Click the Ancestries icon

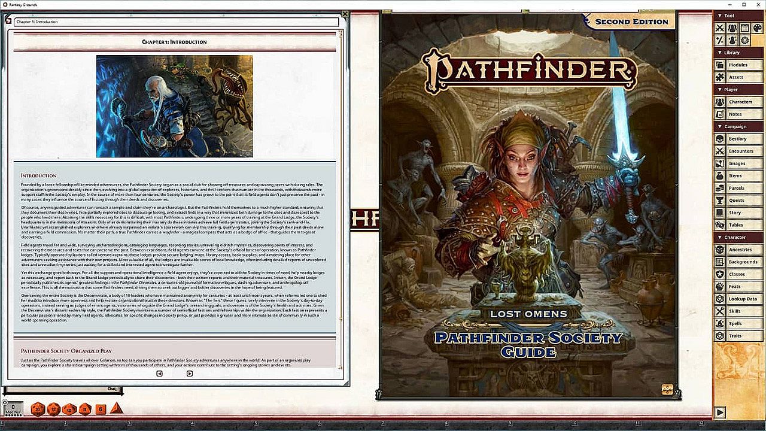pos(721,250)
